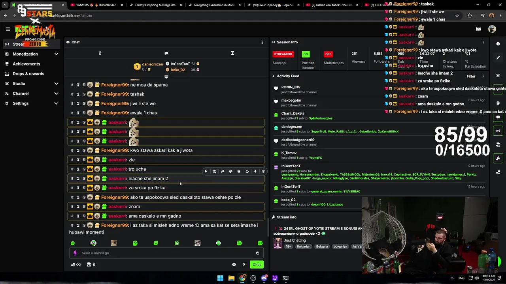506x284 pixels.
Task: Open K_Tomov entry in activity feed
Action: point(289,153)
